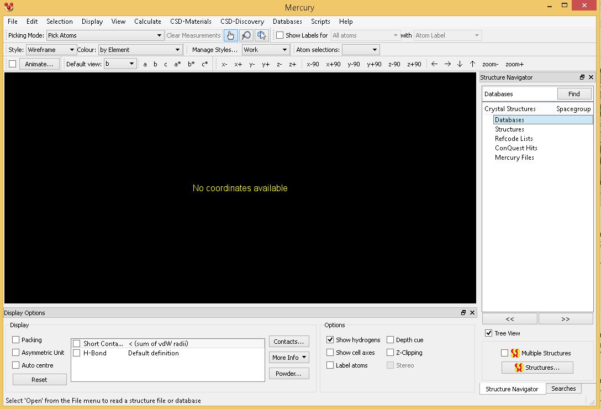601x409 pixels.
Task: View along c* reciprocal axis
Action: [205, 64]
